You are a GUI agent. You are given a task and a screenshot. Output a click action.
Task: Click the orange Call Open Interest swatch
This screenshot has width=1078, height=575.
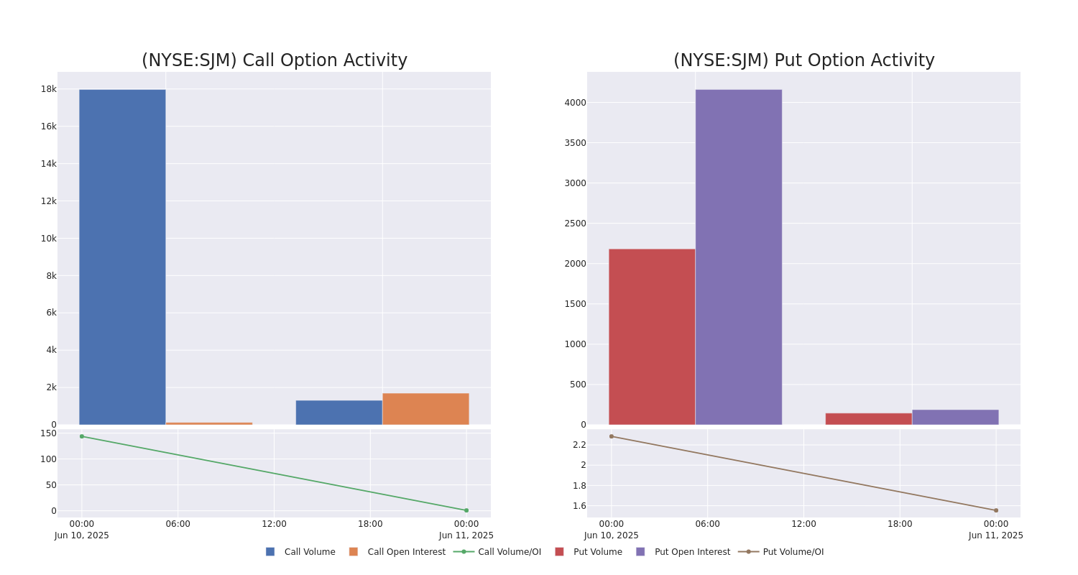pyautogui.click(x=354, y=552)
